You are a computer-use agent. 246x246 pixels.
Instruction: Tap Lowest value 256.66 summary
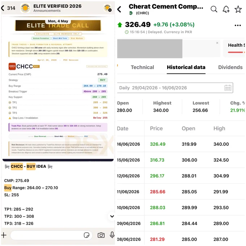click(200, 110)
